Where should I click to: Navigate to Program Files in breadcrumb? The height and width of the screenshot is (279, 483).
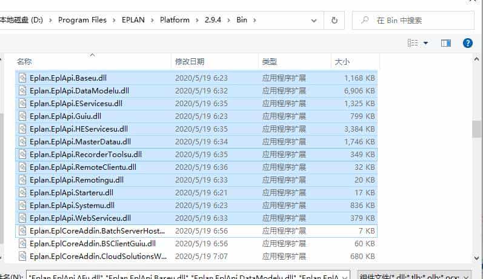tap(82, 20)
